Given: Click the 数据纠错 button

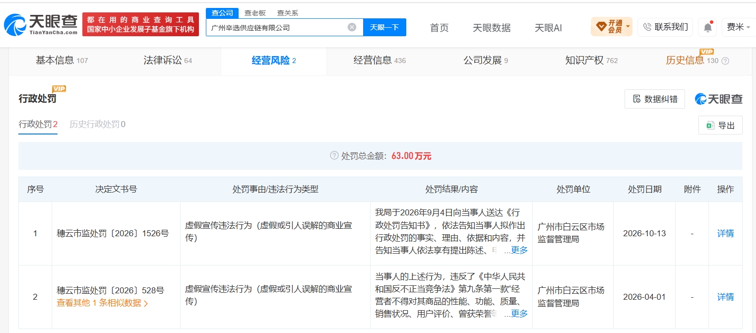Looking at the screenshot, I should (x=655, y=99).
